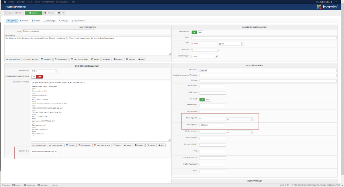
Task: Click Contact button below Bankkontoinformation editor
Action: pos(139,145)
